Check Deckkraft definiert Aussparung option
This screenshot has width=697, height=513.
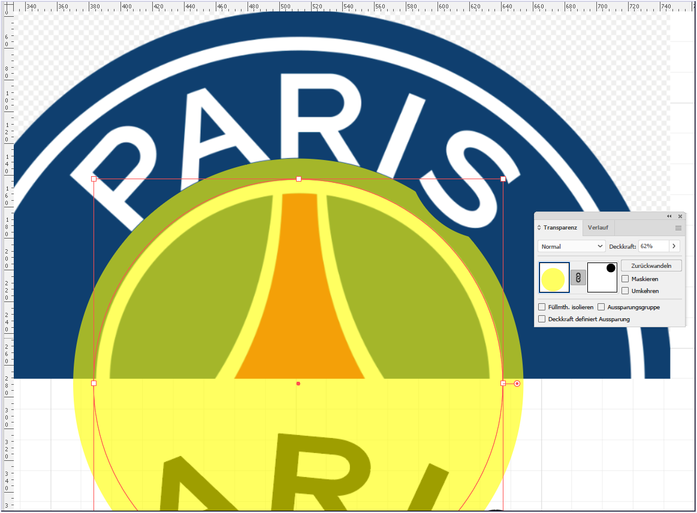click(x=542, y=319)
